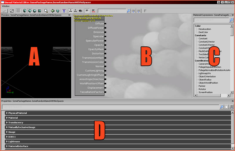The width and height of the screenshot is (235, 151).
Task: Click the Diffuse input pin
Action: pyautogui.click(x=105, y=24)
